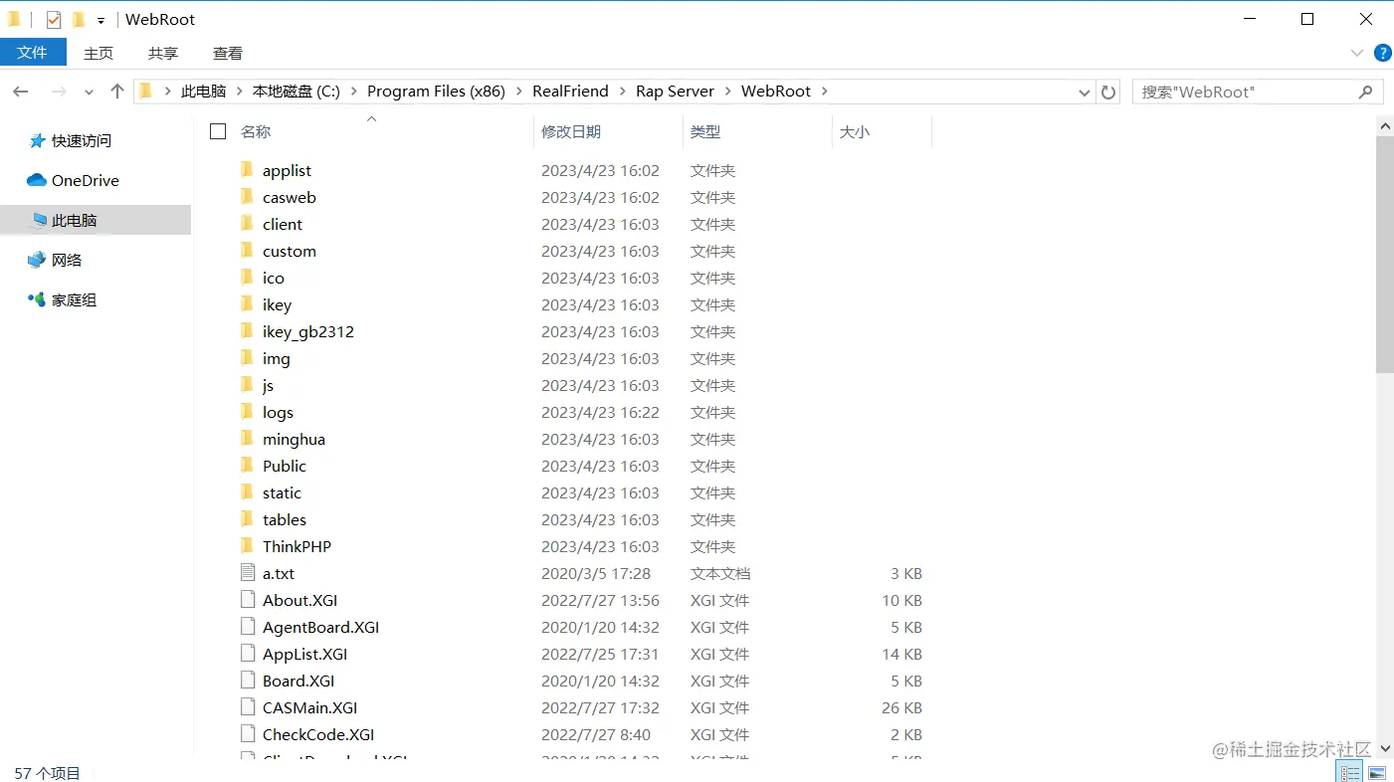Select the a.txt file icon

click(248, 573)
